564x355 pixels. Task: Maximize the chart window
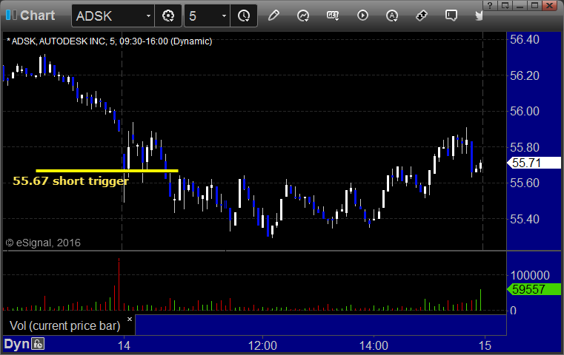click(534, 5)
